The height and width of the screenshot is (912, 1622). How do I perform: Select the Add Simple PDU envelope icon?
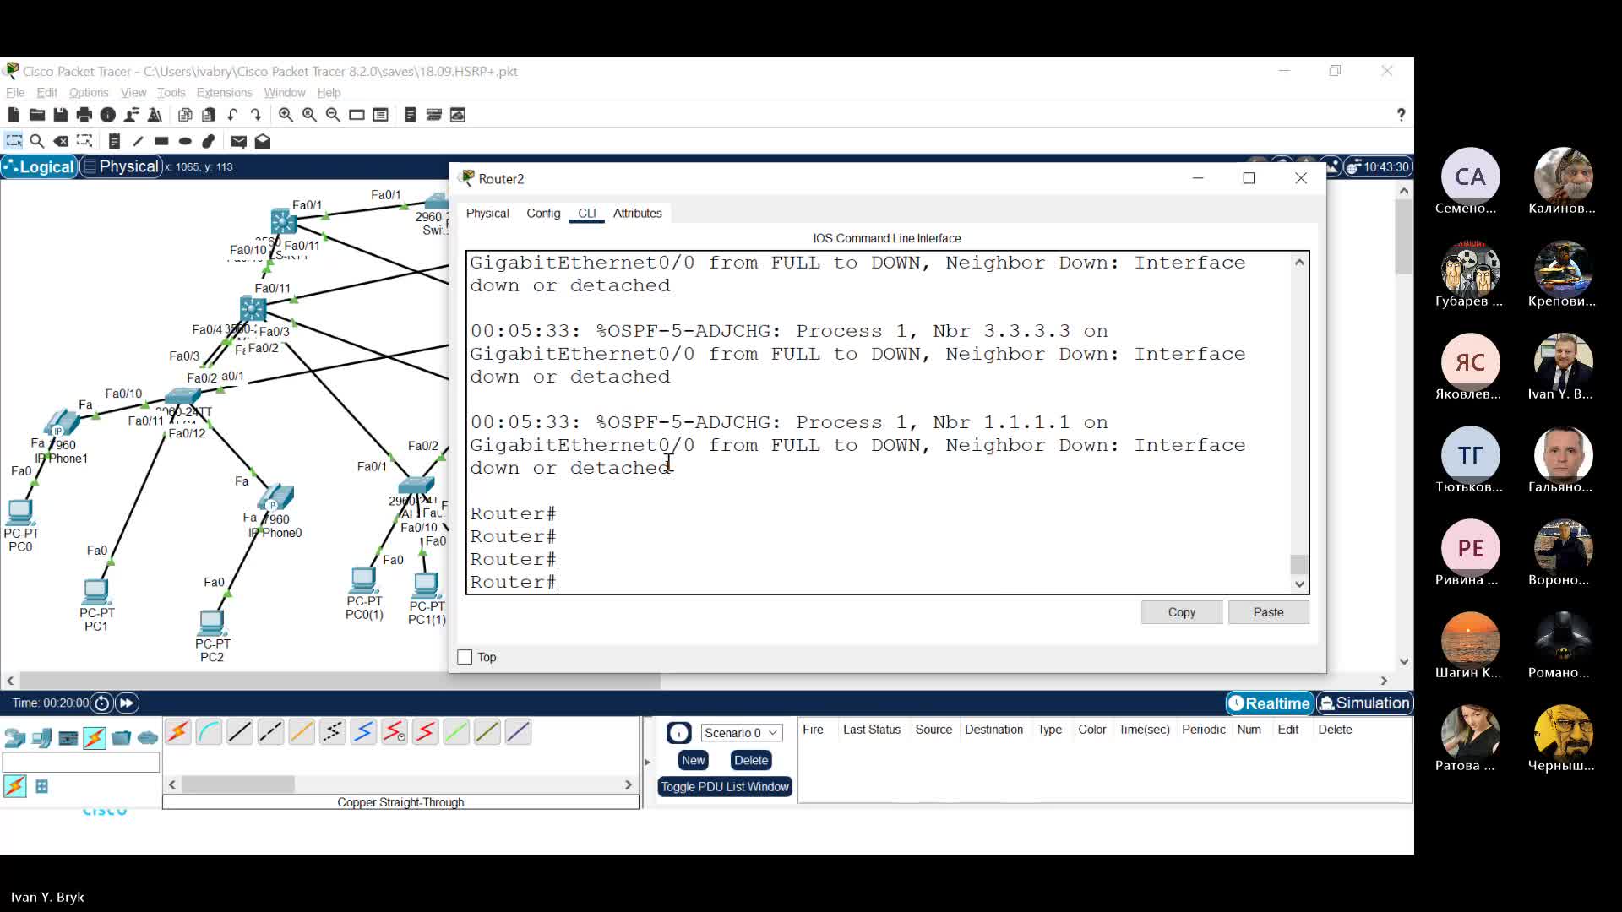pos(239,141)
